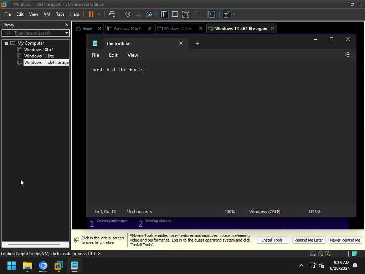Open the Library search dropdown arrow
Image resolution: width=365 pixels, height=274 pixels.
(x=67, y=33)
